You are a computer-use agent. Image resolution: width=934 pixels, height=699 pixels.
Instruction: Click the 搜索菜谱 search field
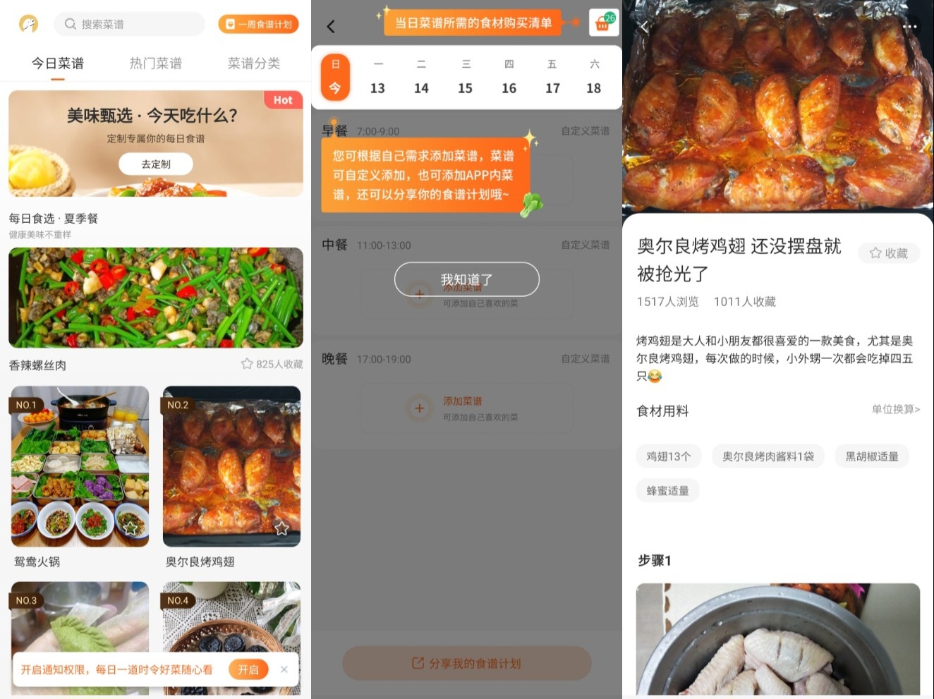[129, 24]
